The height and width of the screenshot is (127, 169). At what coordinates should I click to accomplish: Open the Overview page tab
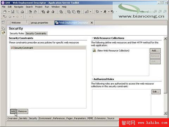coord(12,118)
